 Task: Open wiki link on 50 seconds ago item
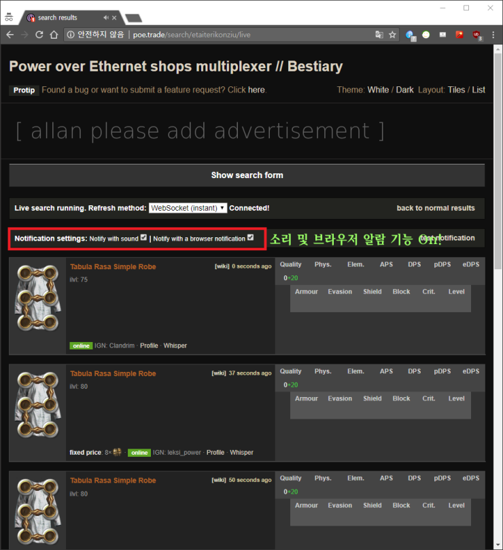click(x=219, y=480)
